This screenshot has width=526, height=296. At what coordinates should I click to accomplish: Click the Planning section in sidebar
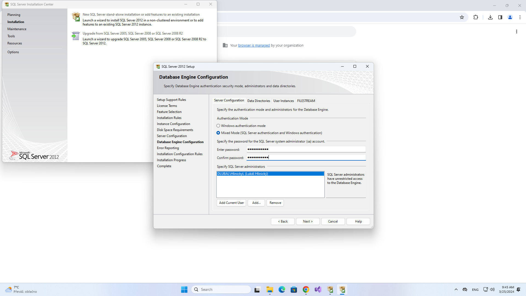point(13,15)
